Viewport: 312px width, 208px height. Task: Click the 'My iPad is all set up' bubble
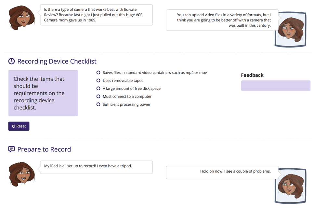(x=96, y=167)
